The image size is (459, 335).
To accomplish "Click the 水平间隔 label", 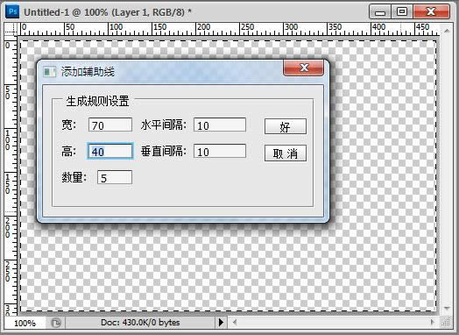I will tap(163, 125).
